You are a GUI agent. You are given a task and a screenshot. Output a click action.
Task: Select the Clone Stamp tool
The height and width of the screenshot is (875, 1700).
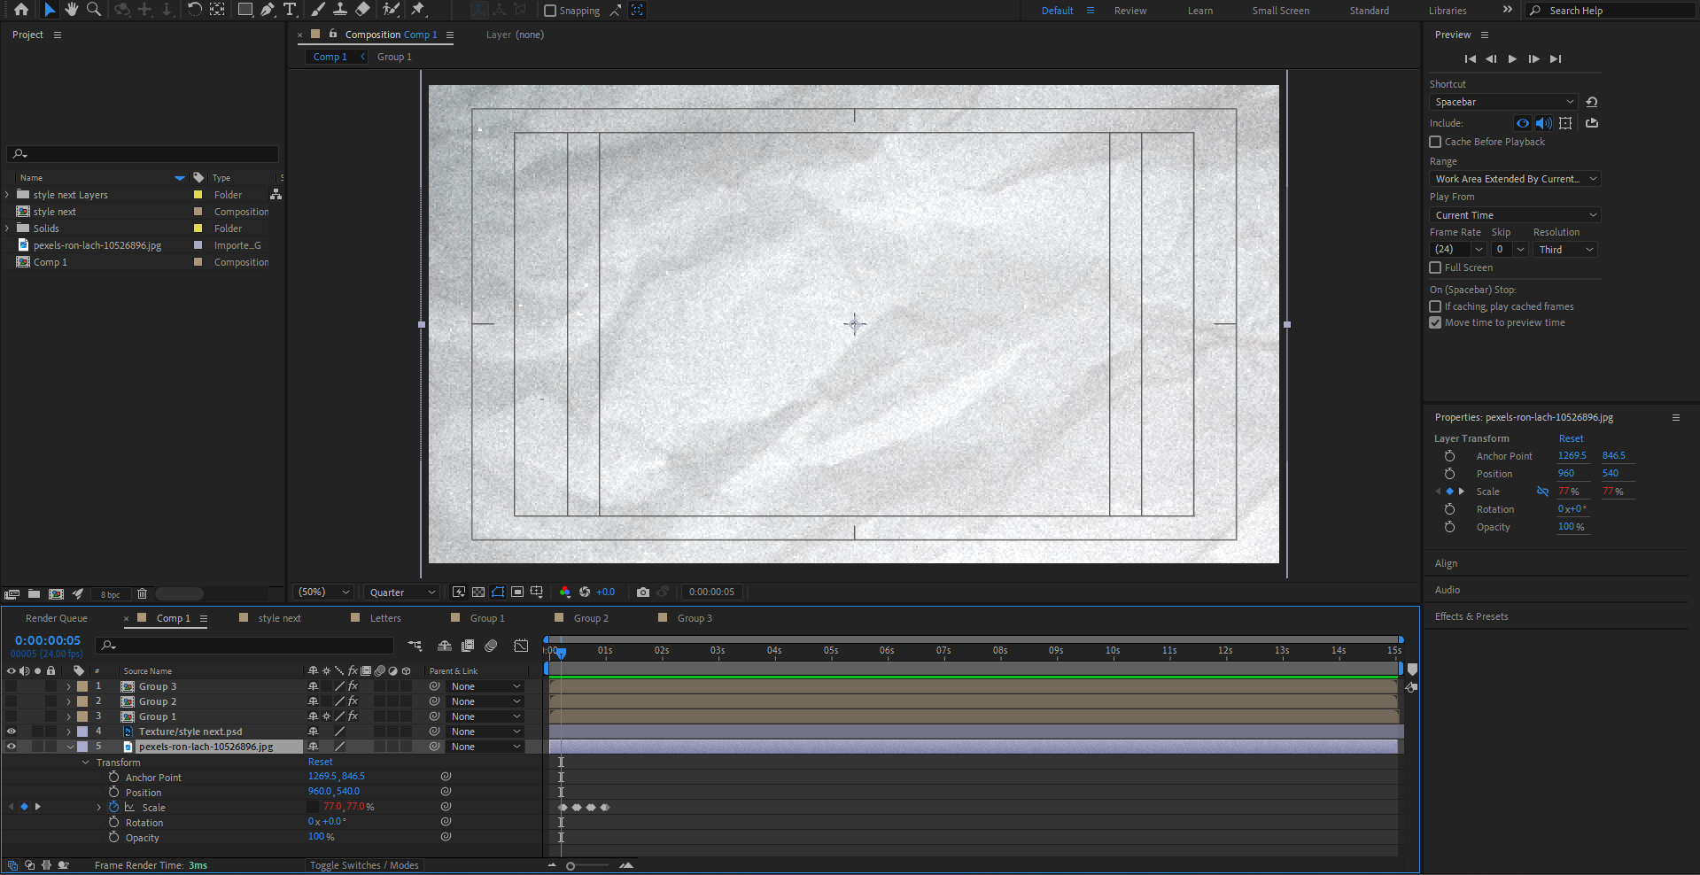point(339,10)
